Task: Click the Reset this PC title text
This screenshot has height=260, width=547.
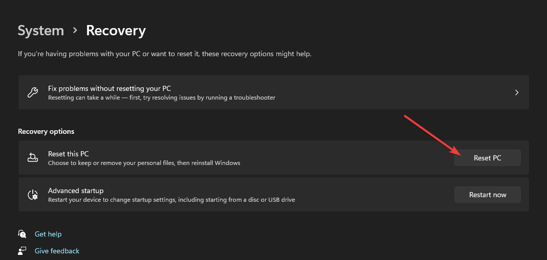Action: click(x=69, y=154)
